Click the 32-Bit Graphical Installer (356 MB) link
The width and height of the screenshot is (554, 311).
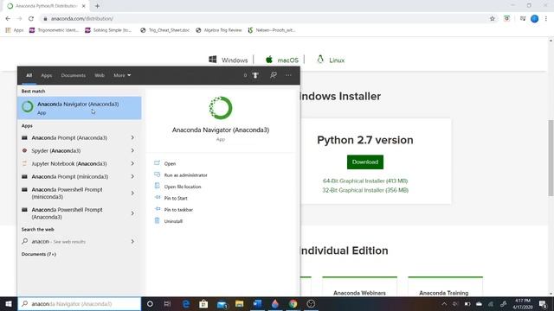click(365, 190)
